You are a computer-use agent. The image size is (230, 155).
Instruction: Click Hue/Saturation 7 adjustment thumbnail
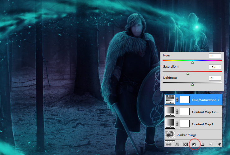tap(170, 100)
